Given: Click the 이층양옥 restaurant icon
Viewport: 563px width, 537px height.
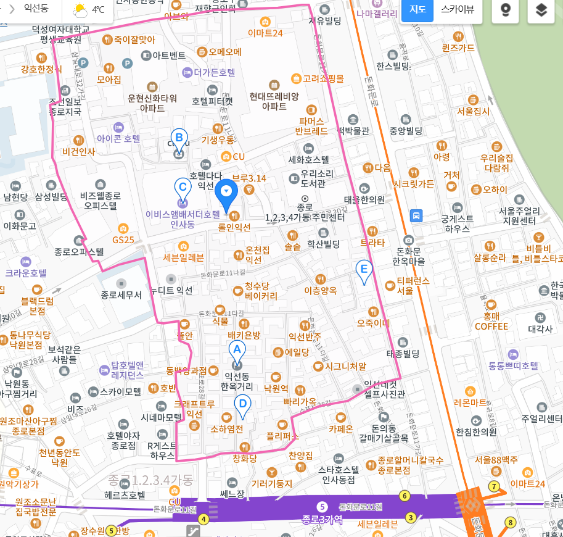Looking at the screenshot, I should coord(320,279).
